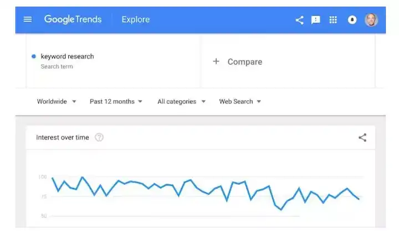Show help for Interest over time
This screenshot has height=234, width=399.
99,137
